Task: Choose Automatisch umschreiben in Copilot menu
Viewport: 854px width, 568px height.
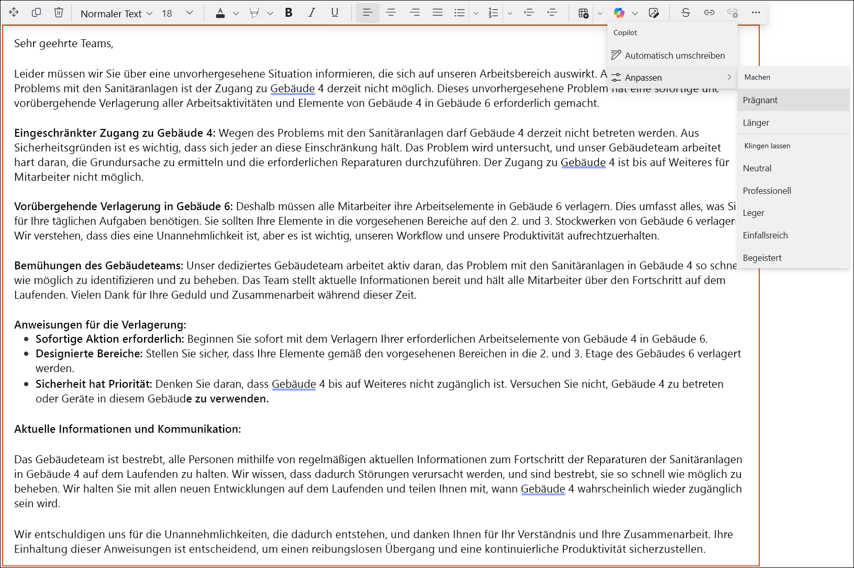Action: [673, 56]
